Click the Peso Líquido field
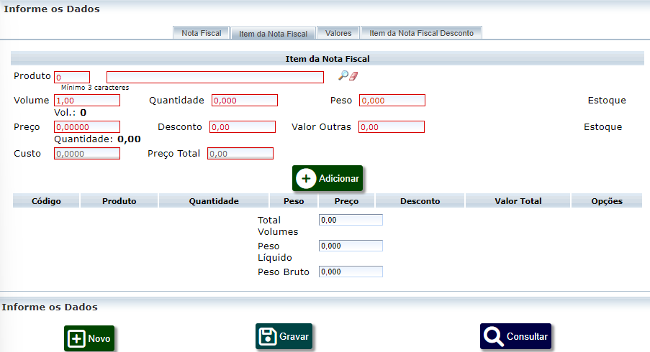Viewport: 650px width, 352px height. click(351, 246)
